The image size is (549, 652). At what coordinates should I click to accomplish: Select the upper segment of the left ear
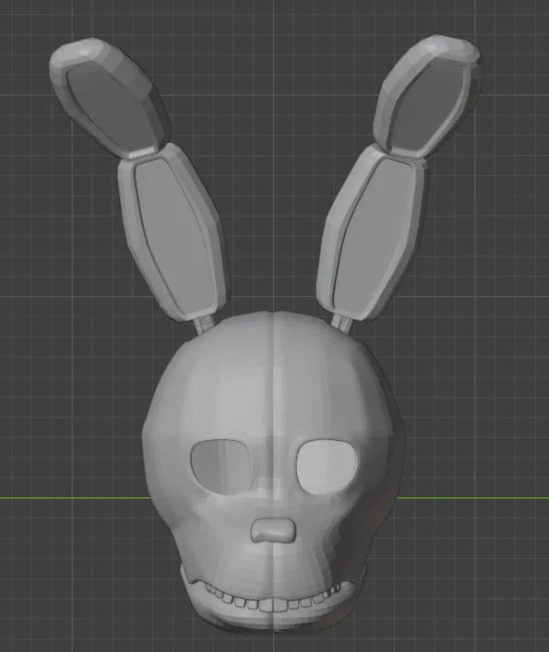click(x=110, y=98)
